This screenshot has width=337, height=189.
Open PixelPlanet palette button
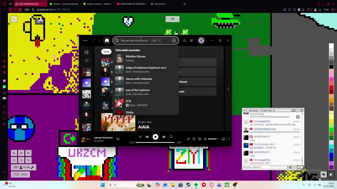pos(331,175)
